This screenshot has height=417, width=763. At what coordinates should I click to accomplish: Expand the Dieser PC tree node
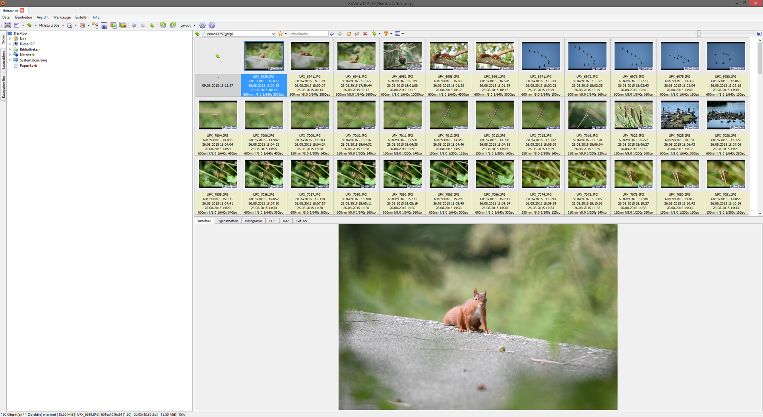[x=10, y=44]
